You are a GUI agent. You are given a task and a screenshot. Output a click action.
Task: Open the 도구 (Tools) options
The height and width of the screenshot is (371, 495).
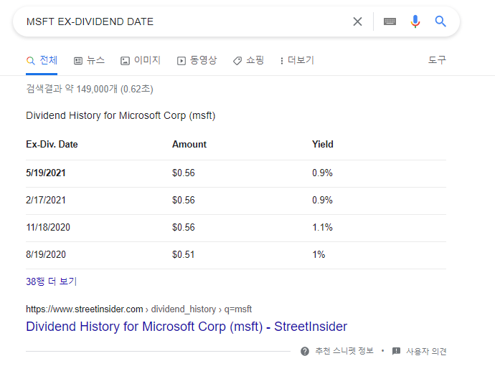[x=437, y=60]
